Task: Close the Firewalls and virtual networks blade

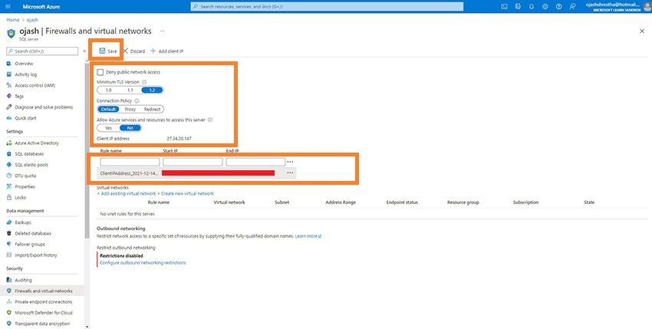Action: [x=642, y=31]
